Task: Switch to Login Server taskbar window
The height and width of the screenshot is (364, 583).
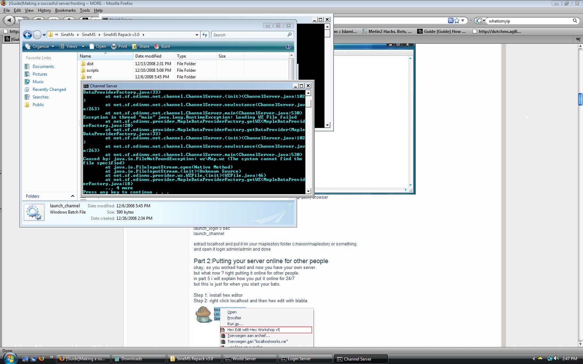Action: click(x=305, y=359)
